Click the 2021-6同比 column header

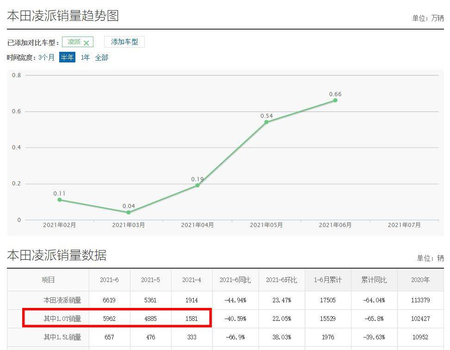235,280
